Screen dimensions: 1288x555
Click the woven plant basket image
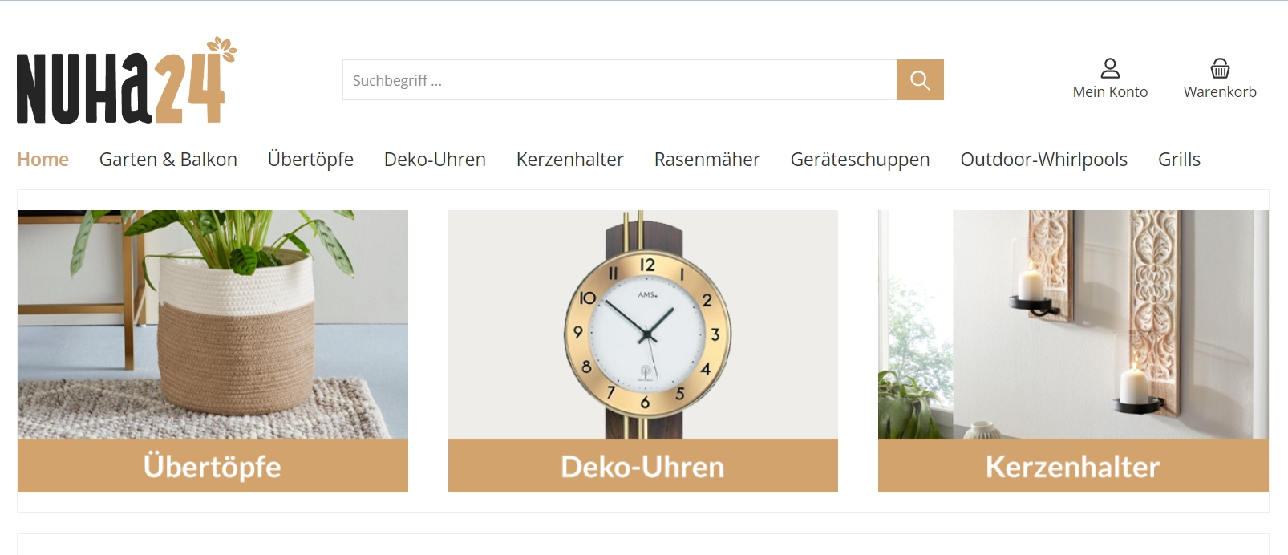[x=213, y=324]
